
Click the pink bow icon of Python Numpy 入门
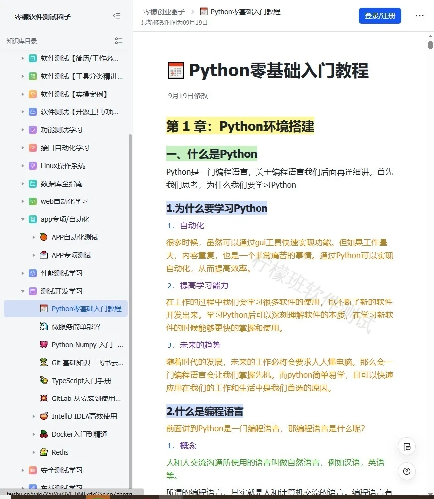pos(44,345)
